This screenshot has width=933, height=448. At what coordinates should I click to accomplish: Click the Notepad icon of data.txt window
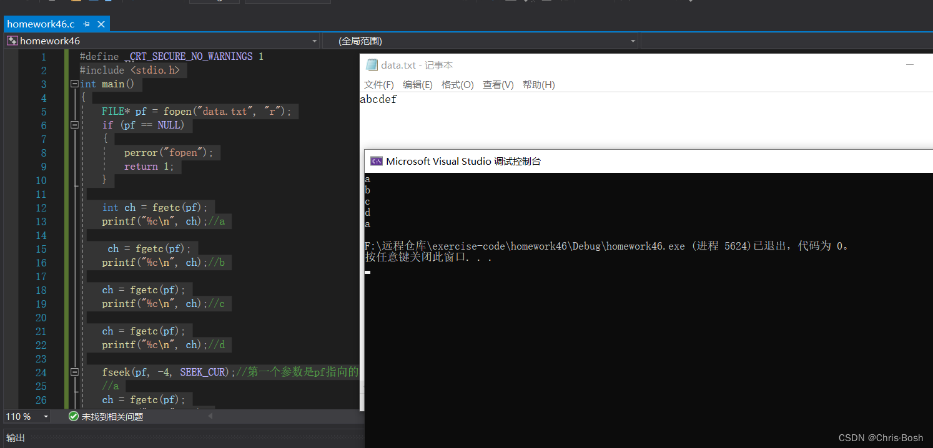click(372, 65)
